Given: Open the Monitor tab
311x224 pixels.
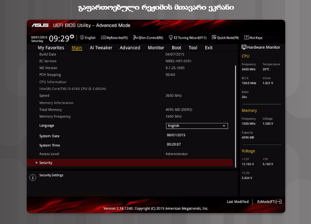Looking at the screenshot, I should (x=156, y=48).
